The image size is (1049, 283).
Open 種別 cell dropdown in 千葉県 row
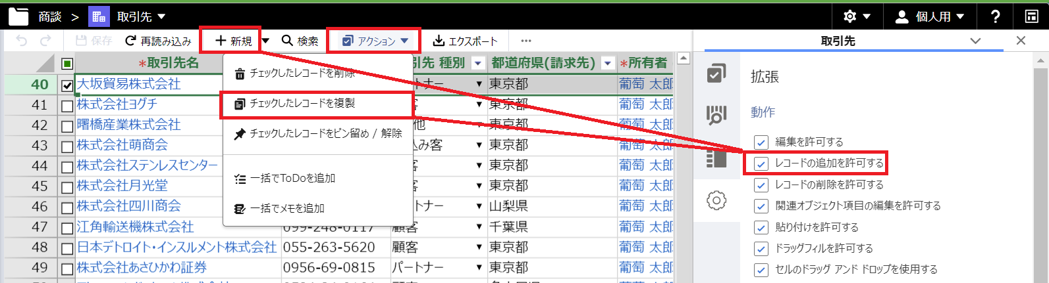pos(479,227)
